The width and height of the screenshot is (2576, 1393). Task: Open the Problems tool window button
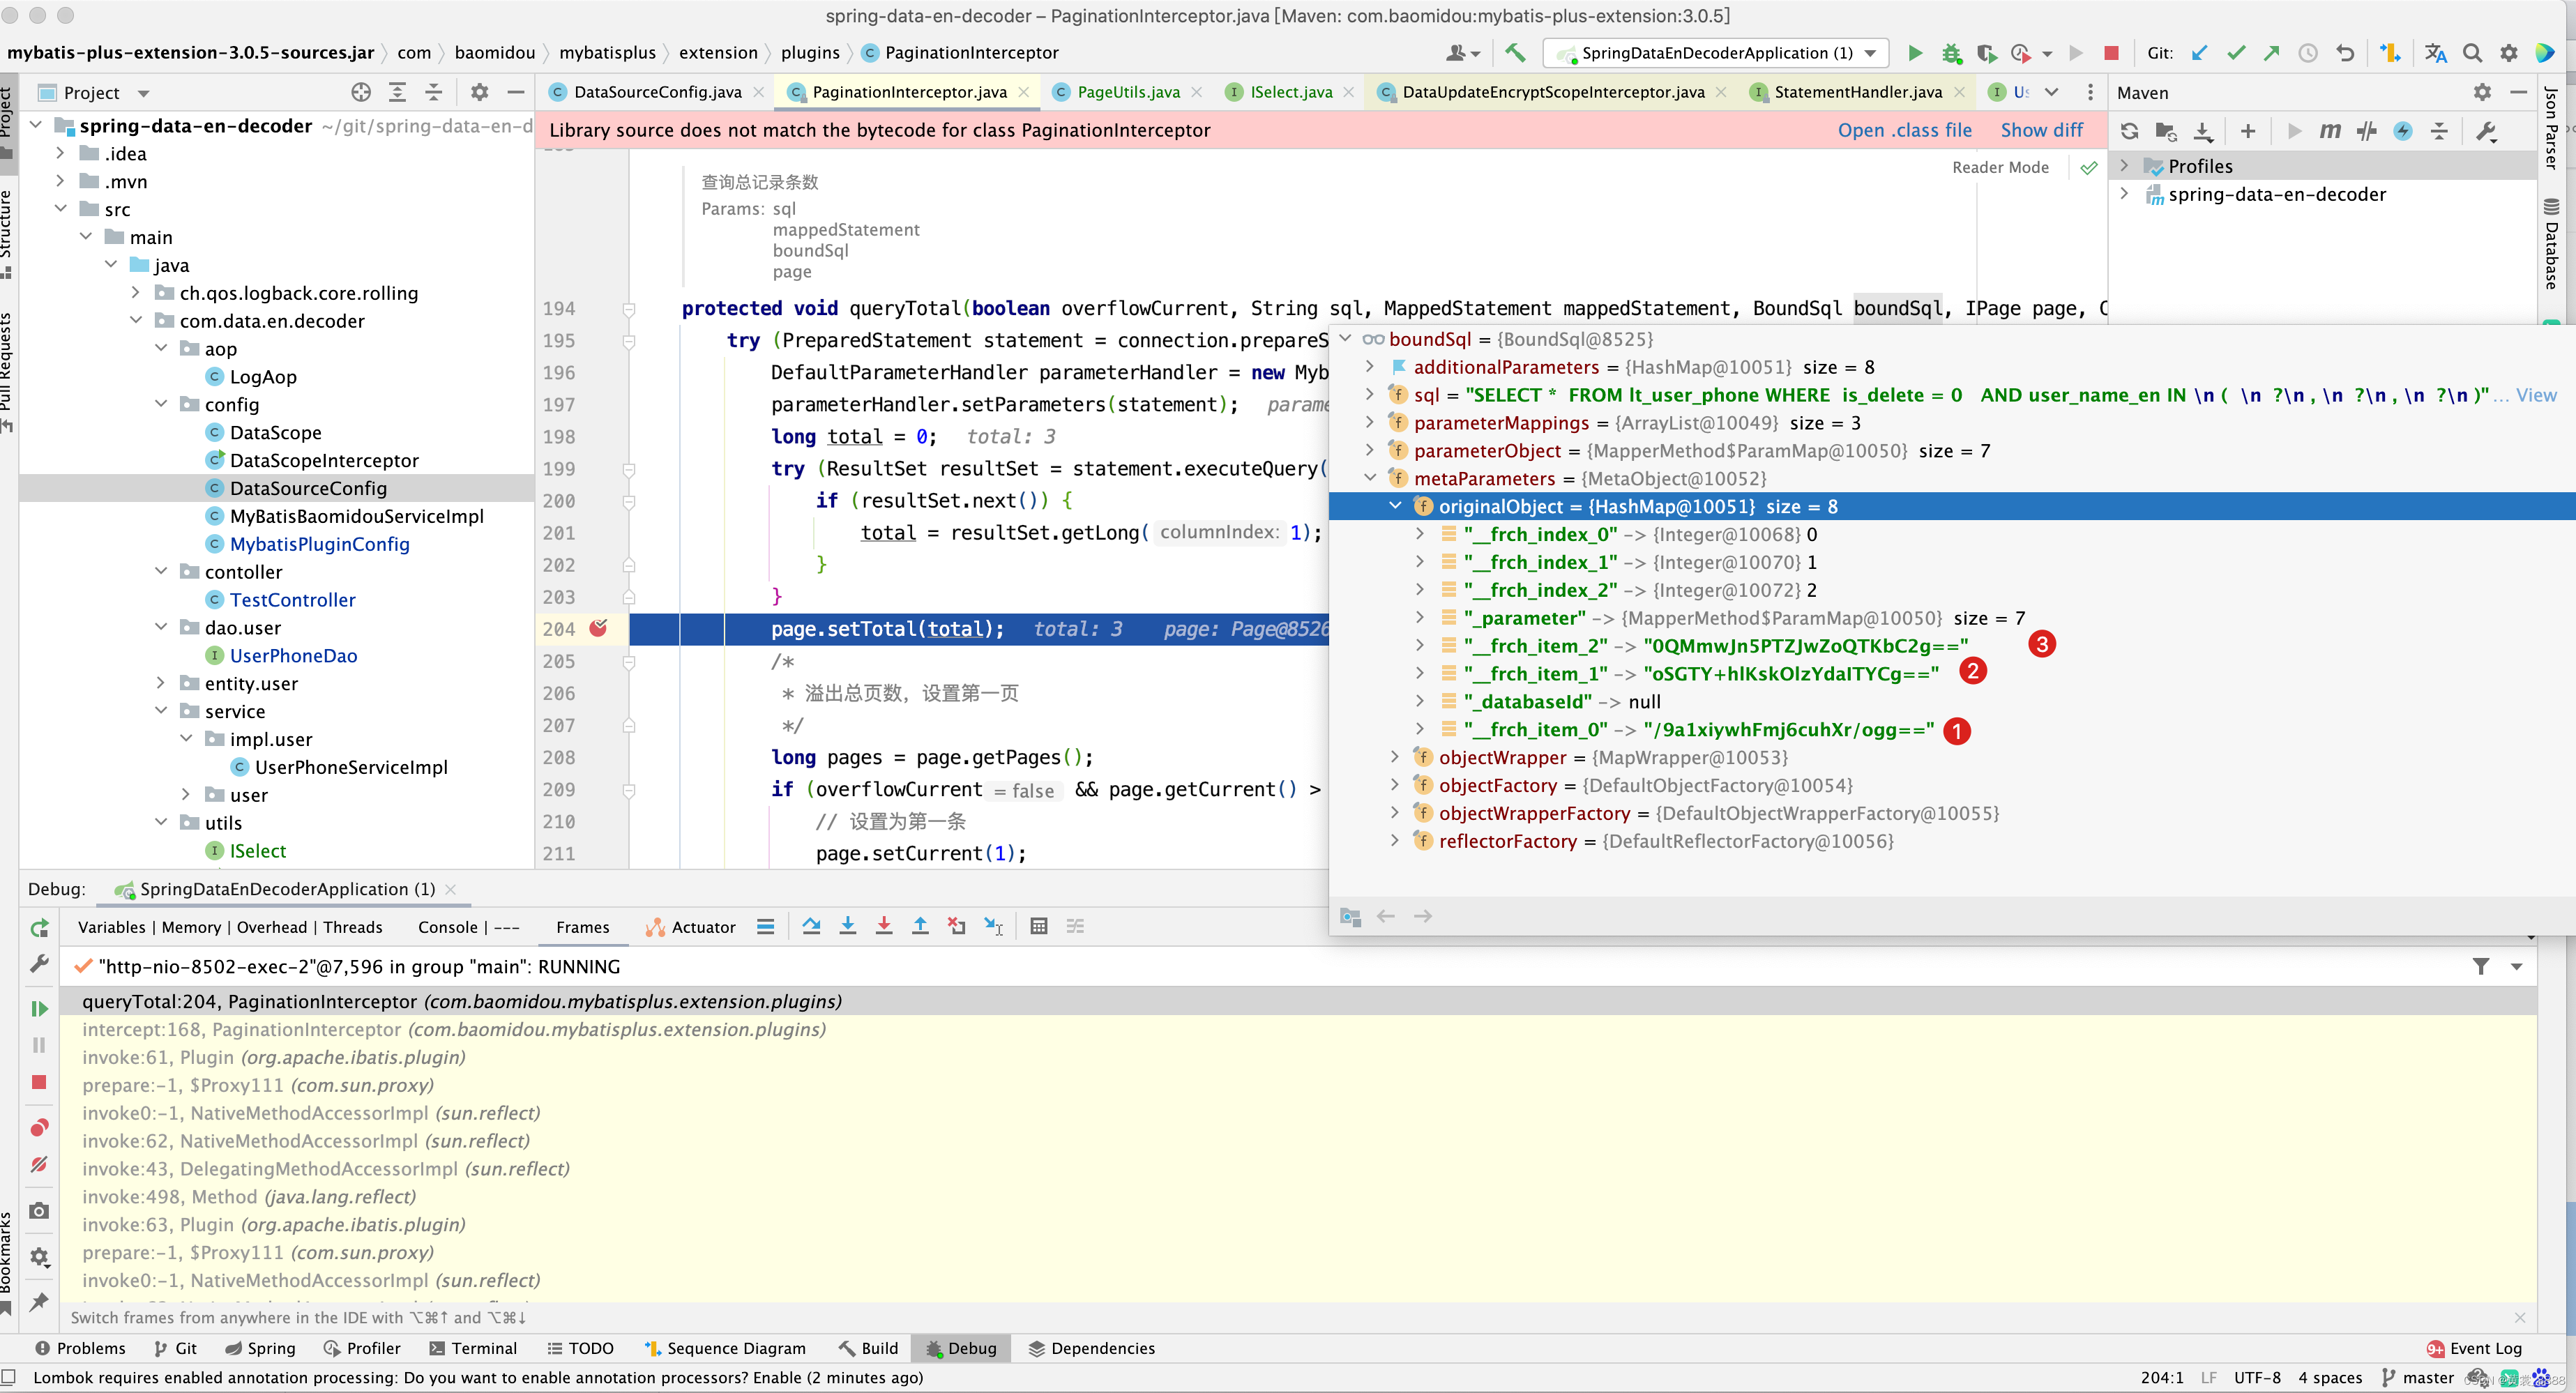tap(80, 1348)
